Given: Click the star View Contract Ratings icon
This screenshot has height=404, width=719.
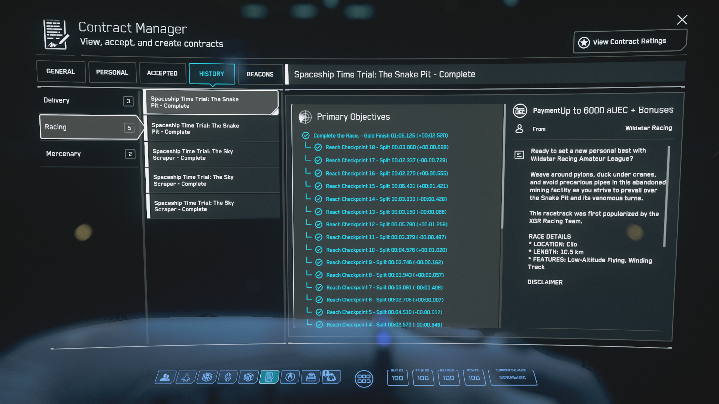Looking at the screenshot, I should tap(584, 42).
